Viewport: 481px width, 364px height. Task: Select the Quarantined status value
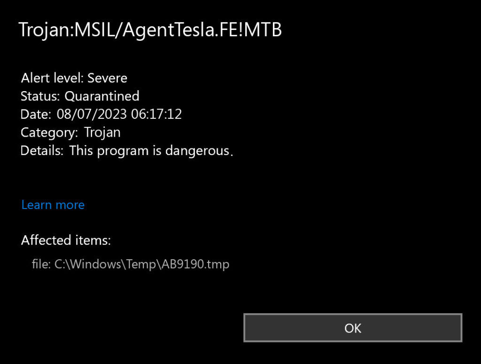102,96
